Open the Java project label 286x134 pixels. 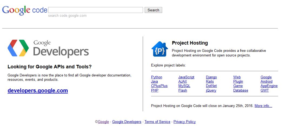[x=155, y=82]
